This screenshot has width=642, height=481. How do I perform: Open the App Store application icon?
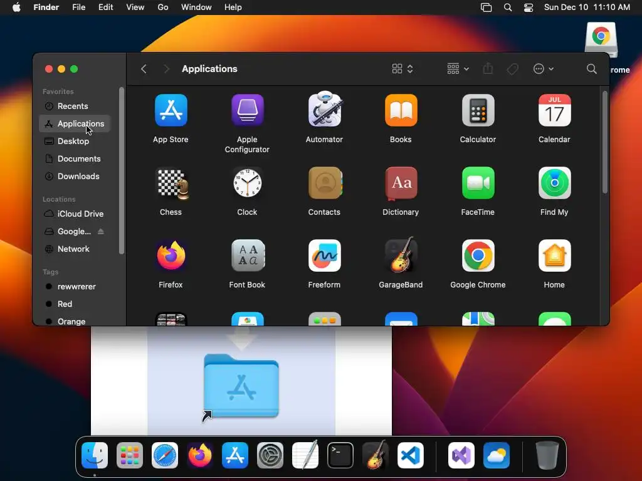(171, 110)
